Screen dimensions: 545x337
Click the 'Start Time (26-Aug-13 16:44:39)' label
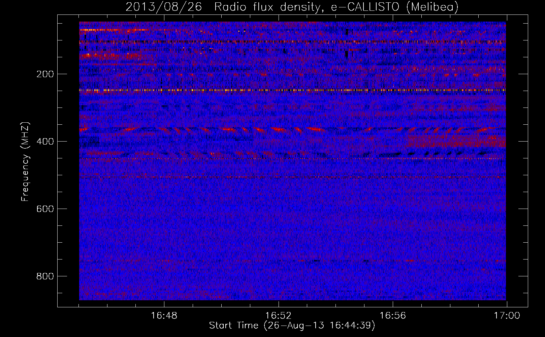click(292, 326)
